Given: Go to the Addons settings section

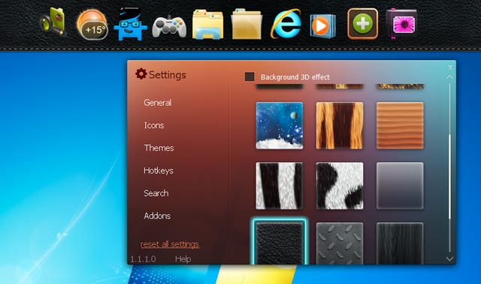Looking at the screenshot, I should (x=157, y=216).
